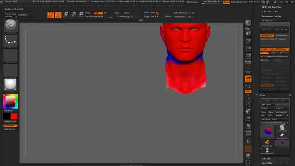
Task: Open the Brush menu
Action: click(12, 6)
